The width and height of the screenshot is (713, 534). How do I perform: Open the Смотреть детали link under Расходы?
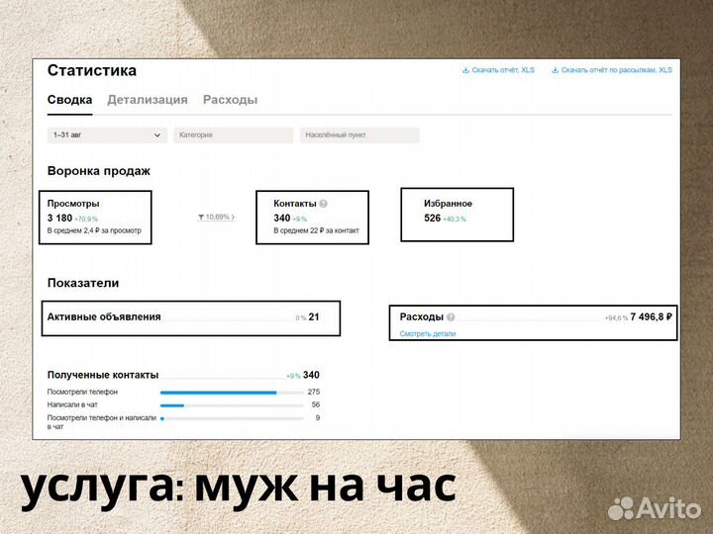(x=428, y=334)
